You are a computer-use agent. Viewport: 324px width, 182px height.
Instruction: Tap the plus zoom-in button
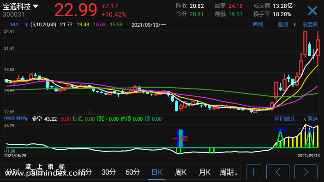pos(253,172)
